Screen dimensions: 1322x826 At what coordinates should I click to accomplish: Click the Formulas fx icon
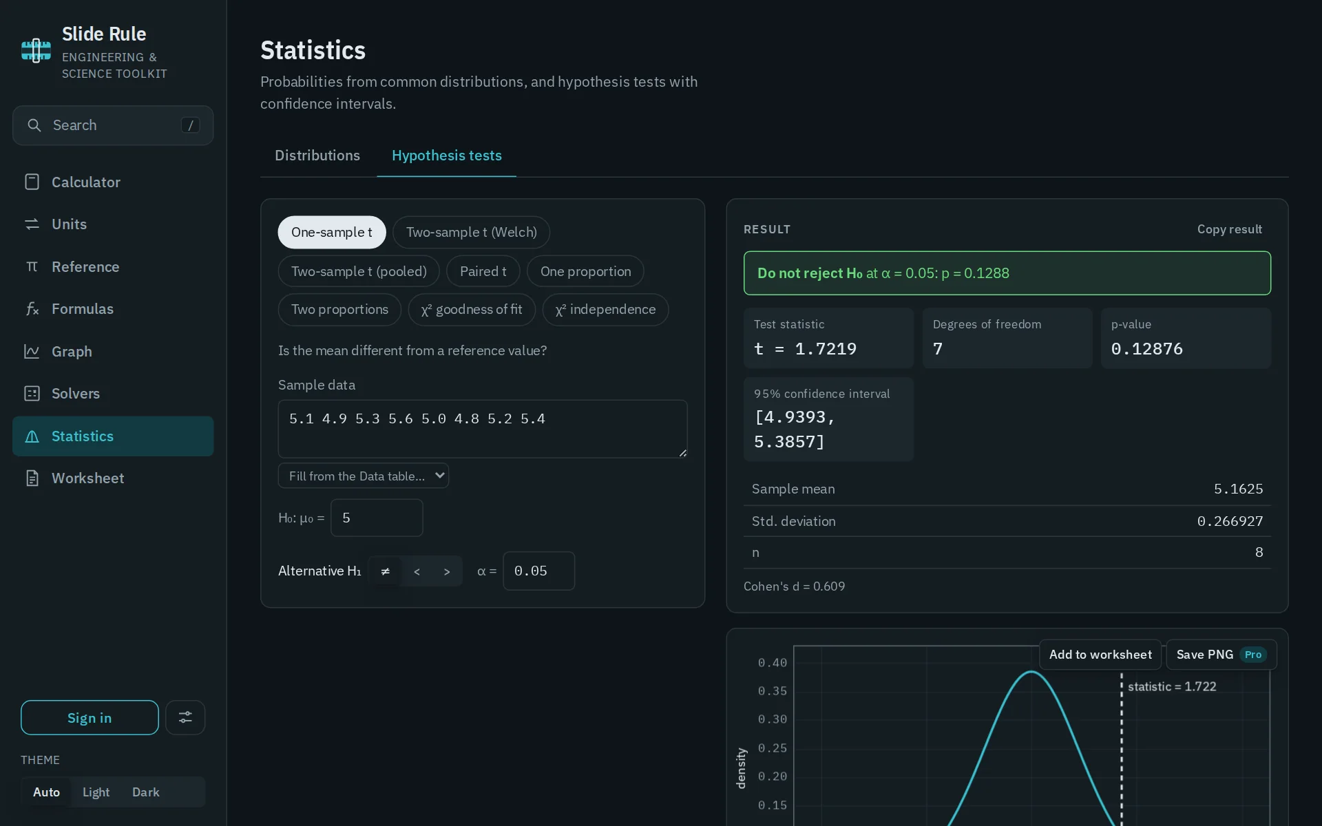point(32,309)
